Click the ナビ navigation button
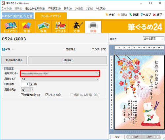Image resolution: width=165 pixels, height=140 pixels. [x=110, y=15]
